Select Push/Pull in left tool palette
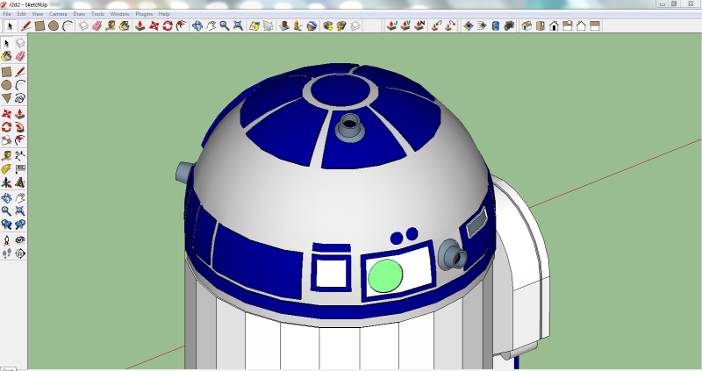The image size is (702, 371). pyautogui.click(x=20, y=114)
